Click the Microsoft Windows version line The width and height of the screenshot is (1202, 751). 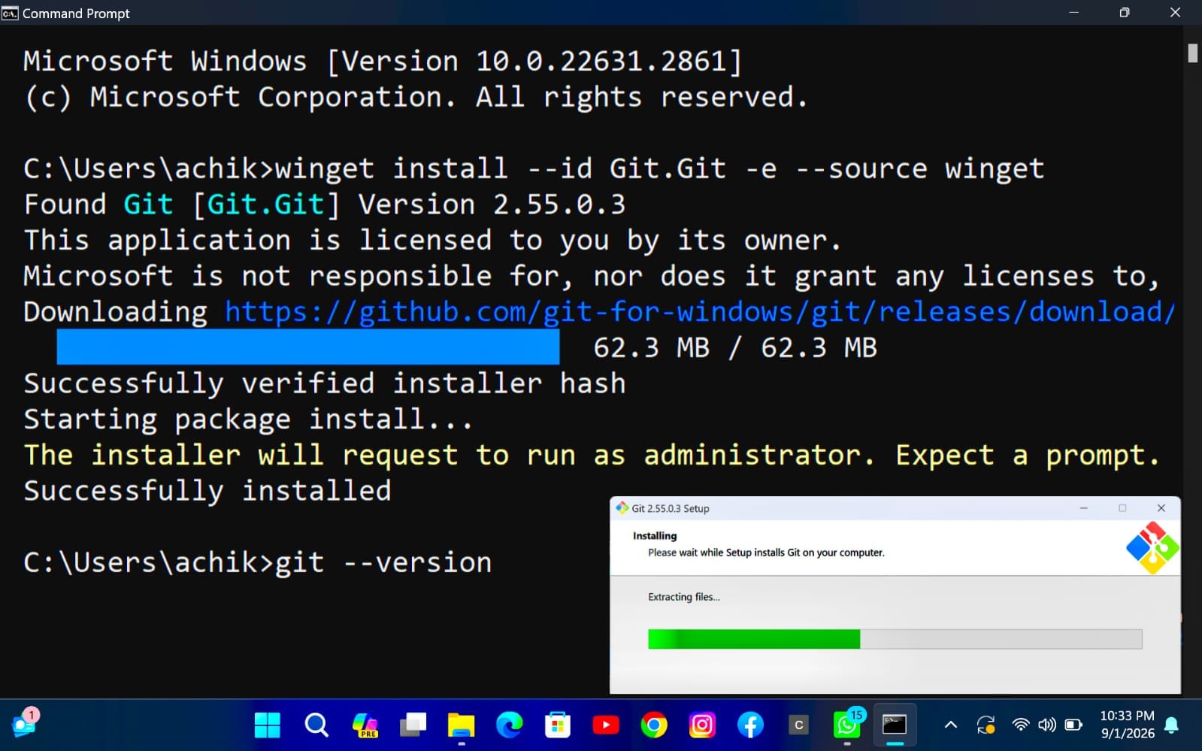[x=383, y=61]
